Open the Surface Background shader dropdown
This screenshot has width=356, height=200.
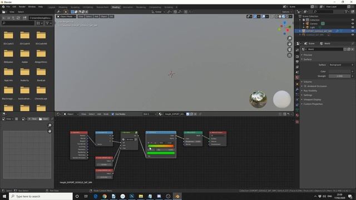[341, 65]
